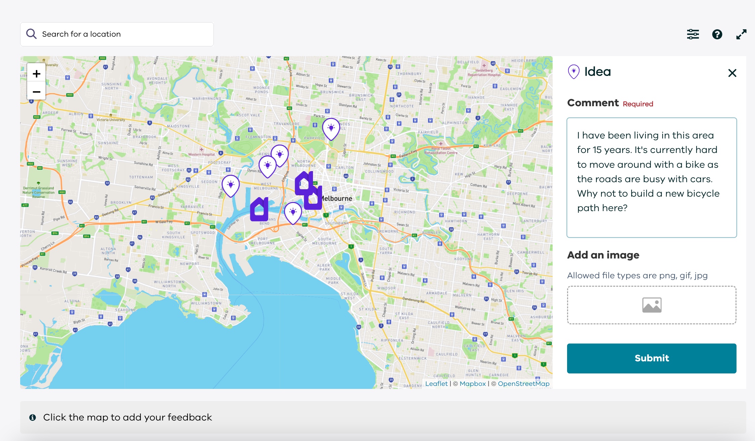
Task: Open the Leaflet attribution link
Action: [x=436, y=384]
